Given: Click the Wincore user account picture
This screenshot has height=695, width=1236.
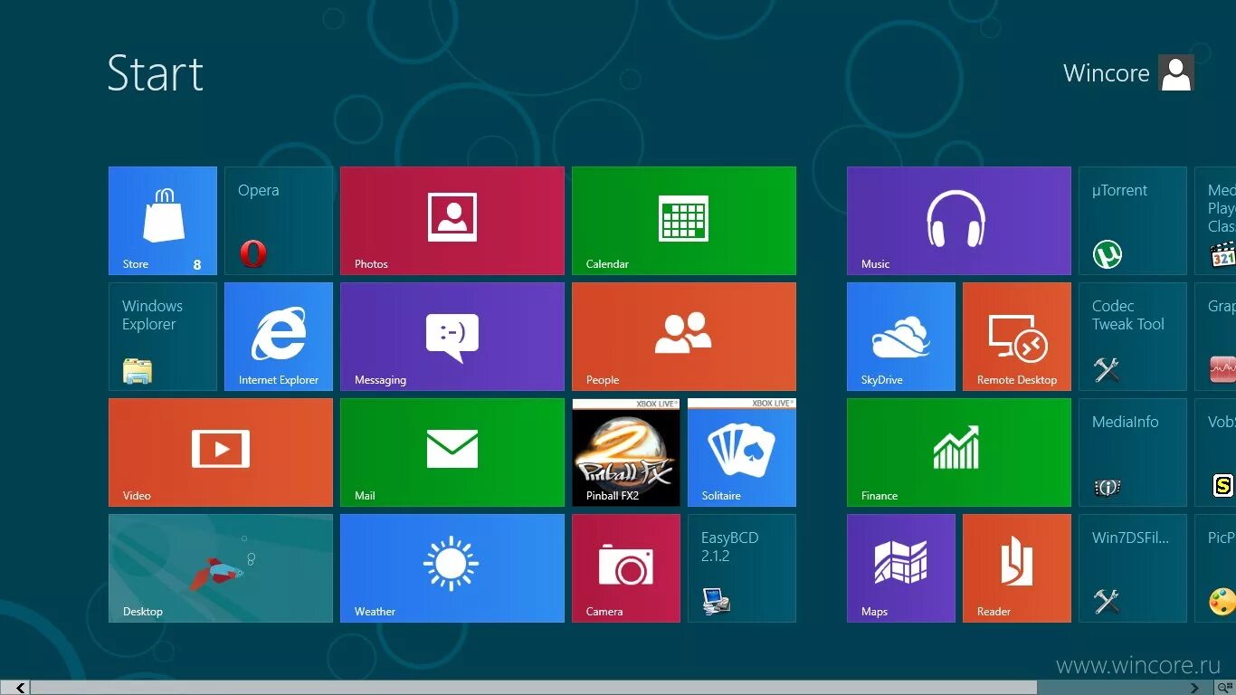Looking at the screenshot, I should click(1176, 73).
